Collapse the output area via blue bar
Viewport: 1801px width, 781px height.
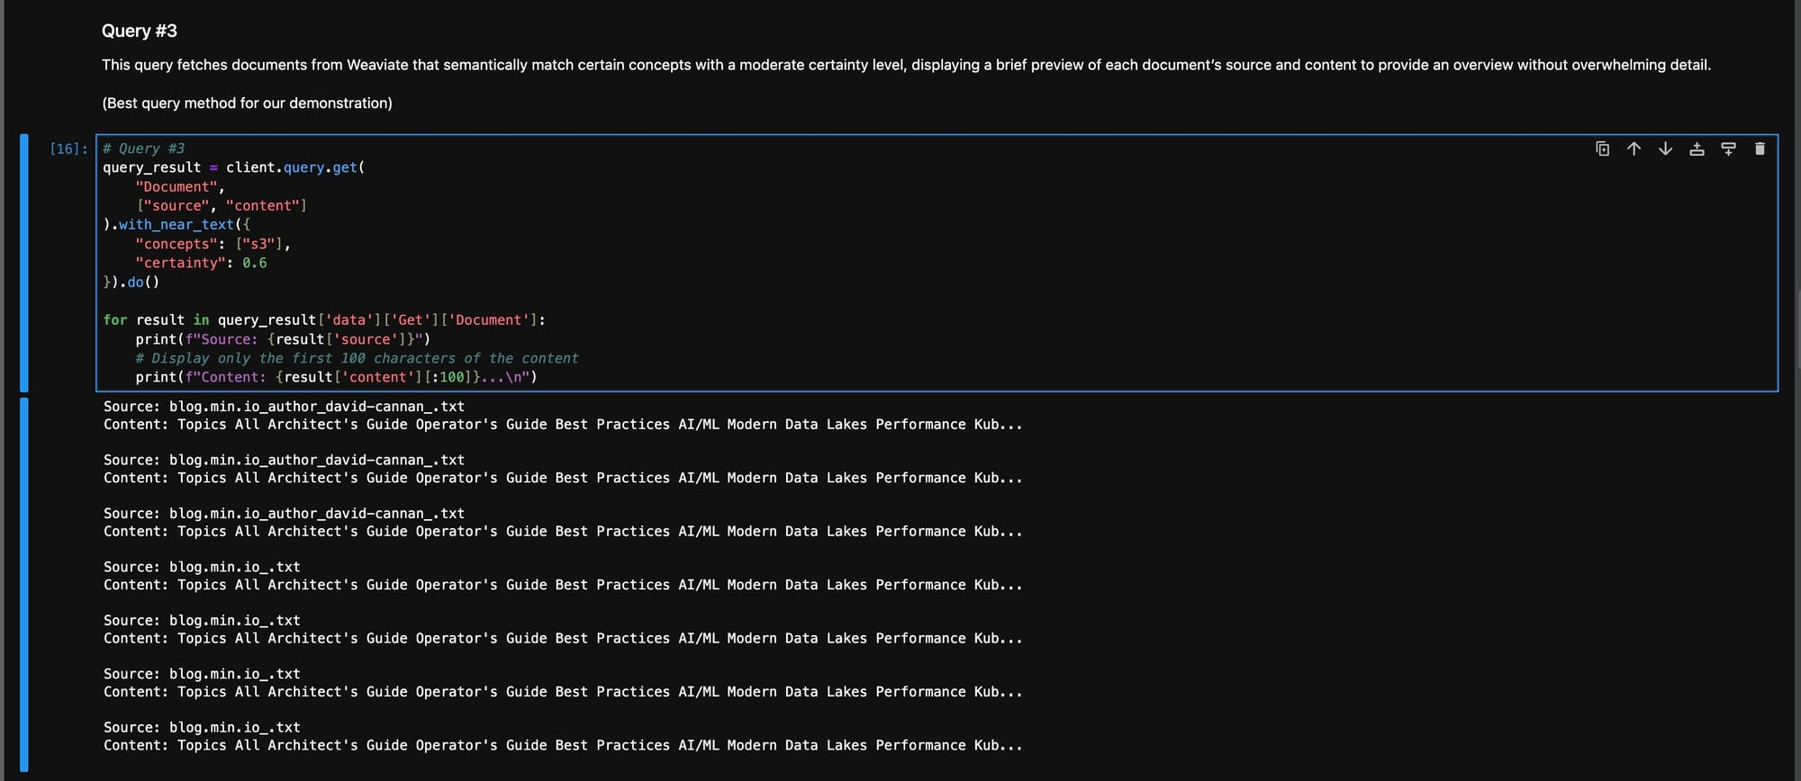click(x=24, y=584)
